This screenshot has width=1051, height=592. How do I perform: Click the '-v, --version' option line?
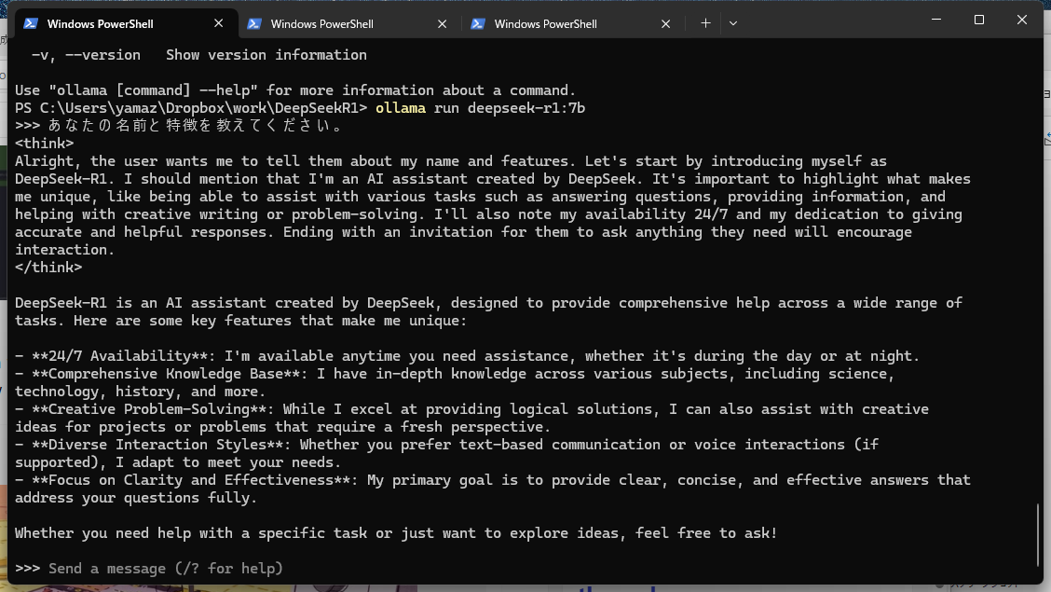pyautogui.click(x=199, y=55)
